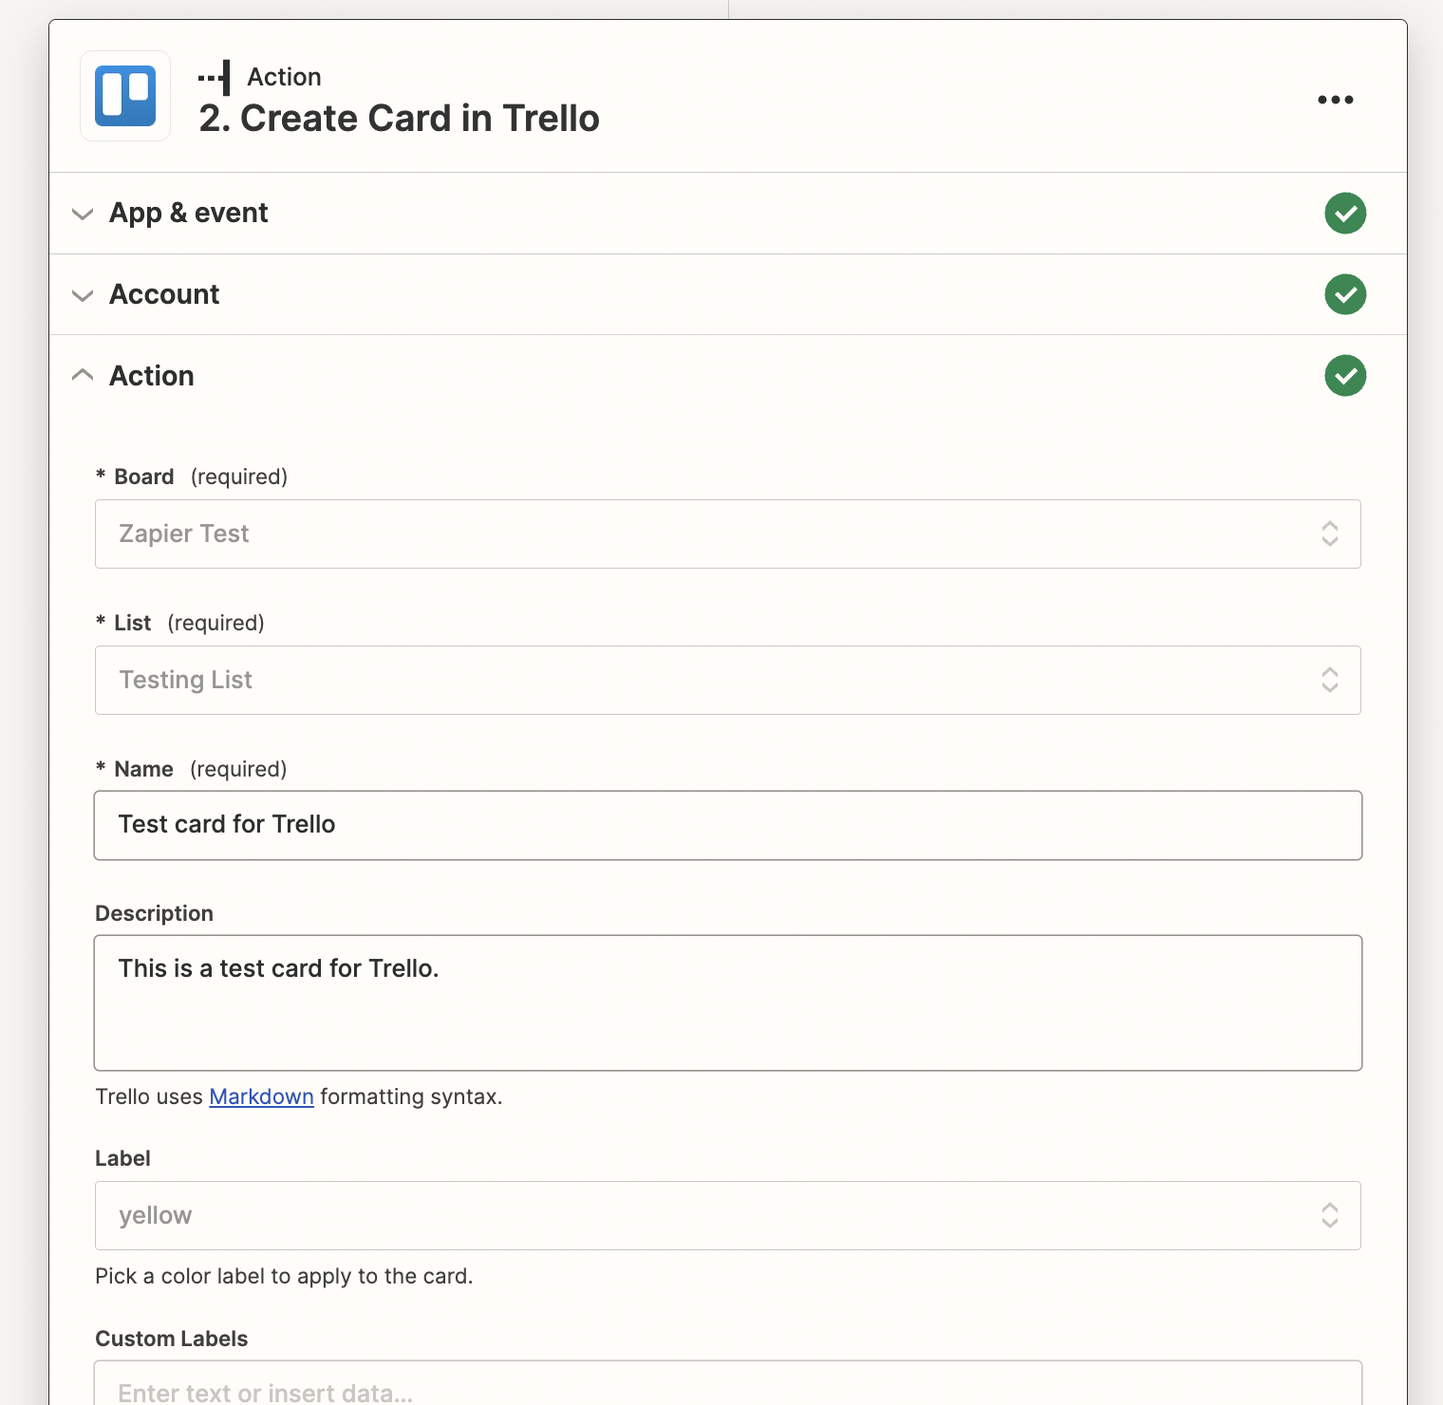The image size is (1443, 1405).
Task: Open the List dropdown showing Testing List
Action: tap(727, 680)
